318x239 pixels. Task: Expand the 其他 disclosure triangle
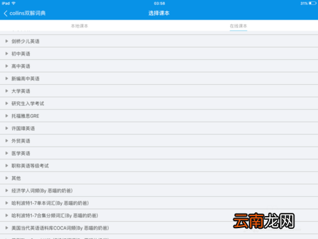(x=7, y=178)
